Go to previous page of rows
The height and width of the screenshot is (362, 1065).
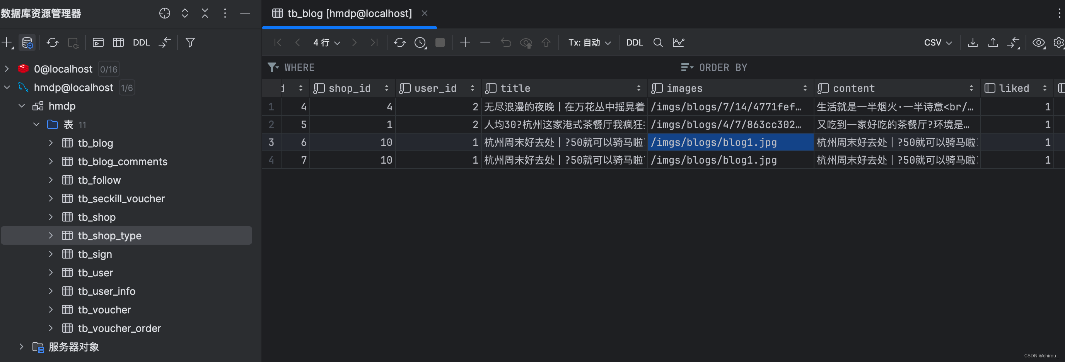pos(298,42)
